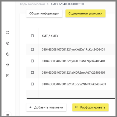Switch to Содержимое упаковки tab
117x117 pixels.
pos(85,14)
